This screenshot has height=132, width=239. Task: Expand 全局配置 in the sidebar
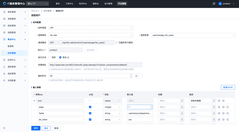pyautogui.click(x=14, y=80)
